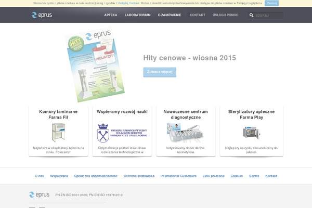Click the eprus logo in the header
The width and height of the screenshot is (312, 208).
(x=42, y=15)
